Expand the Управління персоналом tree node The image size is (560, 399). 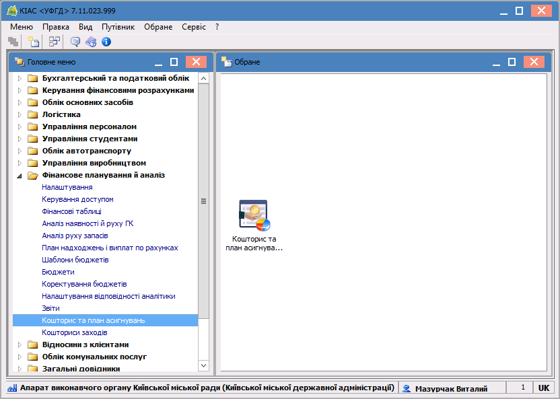20,126
